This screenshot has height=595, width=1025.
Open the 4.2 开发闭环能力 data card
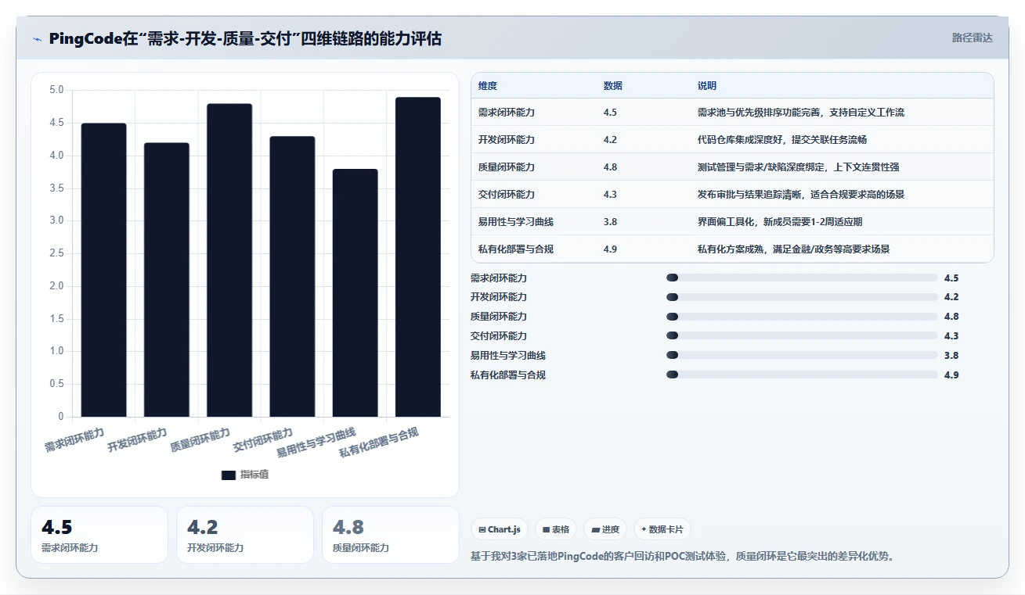[x=245, y=535]
